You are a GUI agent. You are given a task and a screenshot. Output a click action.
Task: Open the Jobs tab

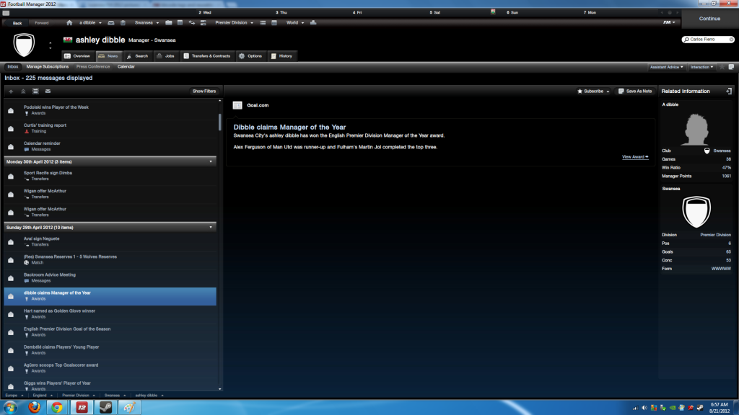pos(165,56)
